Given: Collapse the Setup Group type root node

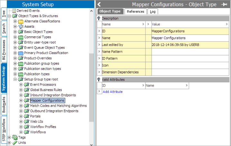Looking at the screenshot, I should click(x=15, y=79).
